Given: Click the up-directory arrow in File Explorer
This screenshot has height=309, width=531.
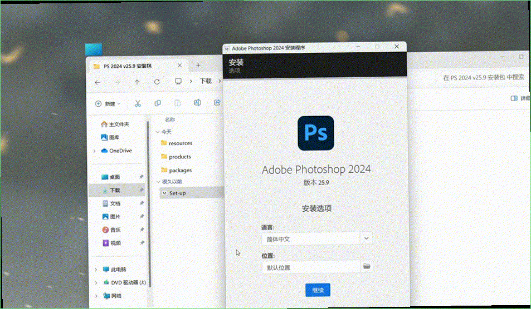Looking at the screenshot, I should (x=137, y=82).
